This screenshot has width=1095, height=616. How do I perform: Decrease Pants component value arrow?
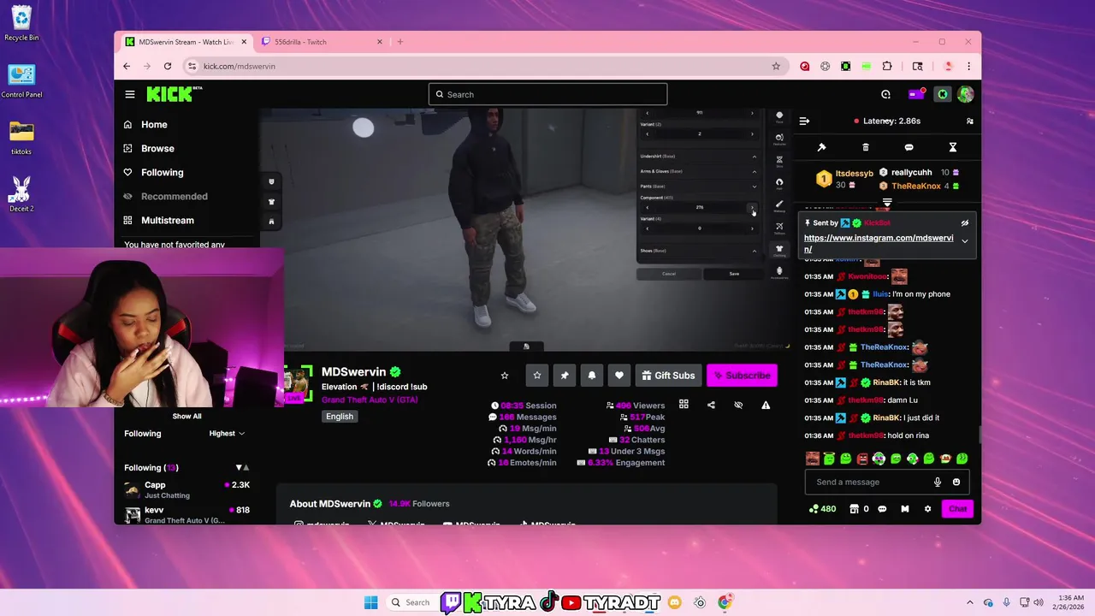pos(648,207)
